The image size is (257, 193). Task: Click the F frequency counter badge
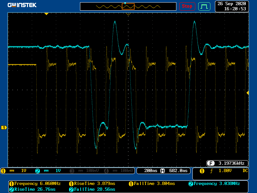pyautogui.click(x=211, y=163)
